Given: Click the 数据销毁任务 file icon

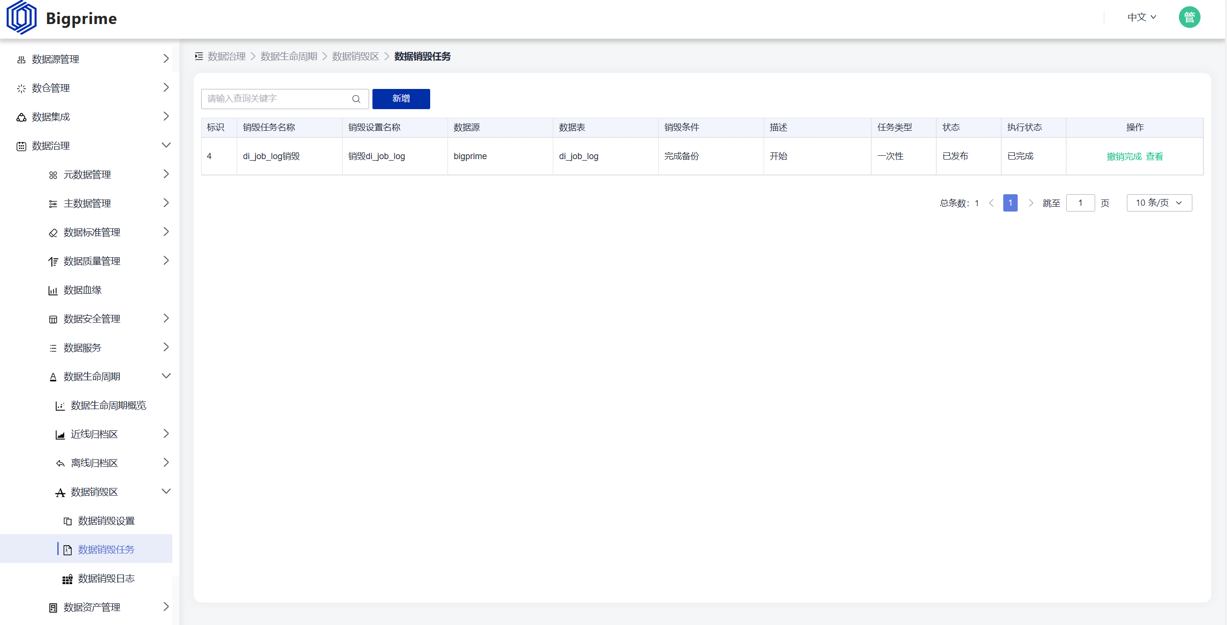Looking at the screenshot, I should coord(67,550).
